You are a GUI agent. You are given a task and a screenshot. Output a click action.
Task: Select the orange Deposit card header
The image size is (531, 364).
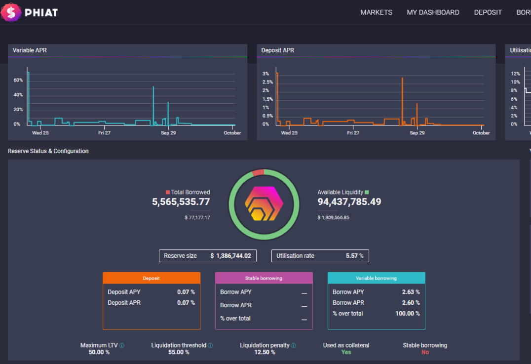click(x=152, y=278)
